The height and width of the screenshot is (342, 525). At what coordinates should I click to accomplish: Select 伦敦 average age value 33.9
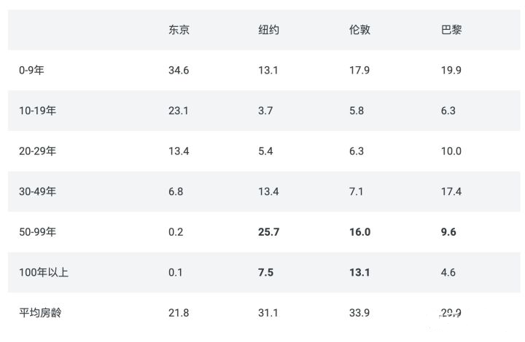point(359,313)
